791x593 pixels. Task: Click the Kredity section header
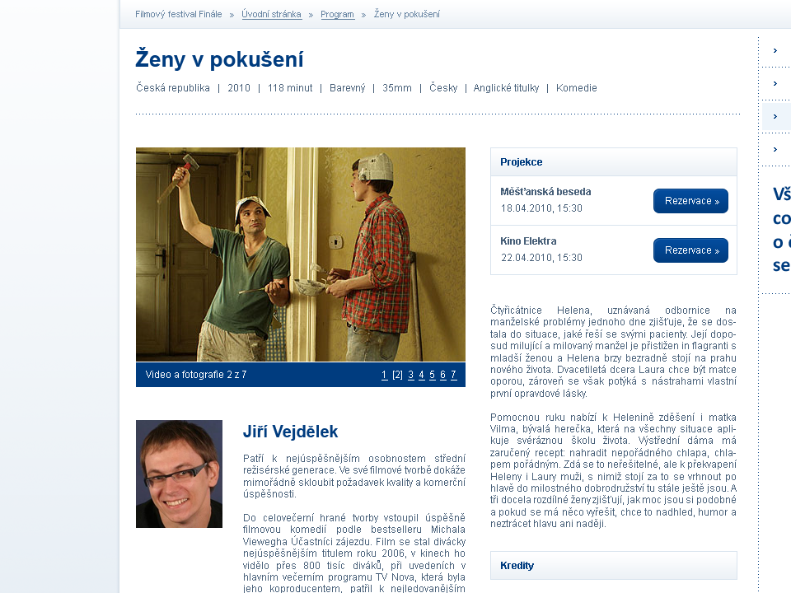613,566
